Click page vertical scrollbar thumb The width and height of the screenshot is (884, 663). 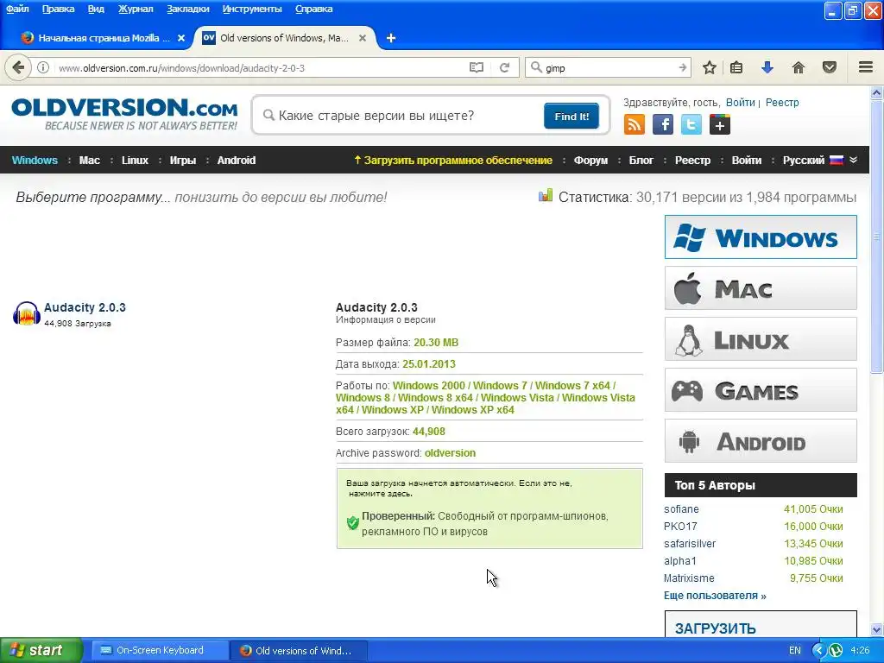click(876, 237)
